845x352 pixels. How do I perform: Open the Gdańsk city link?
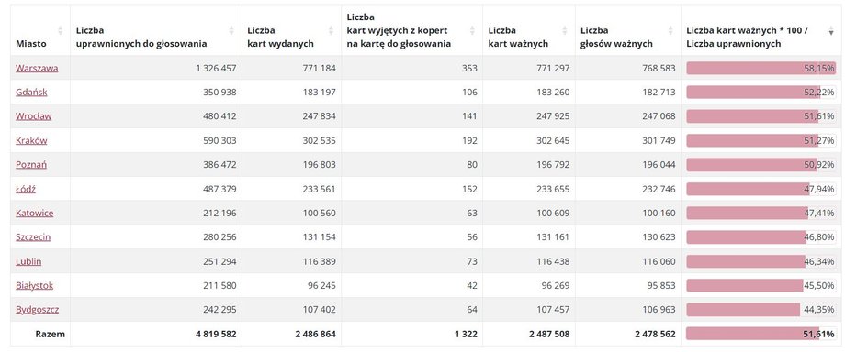pos(31,92)
